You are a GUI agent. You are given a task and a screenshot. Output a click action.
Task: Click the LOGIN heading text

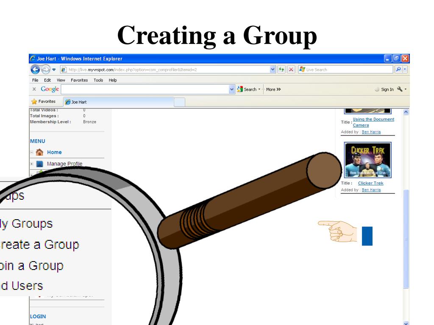point(38,317)
